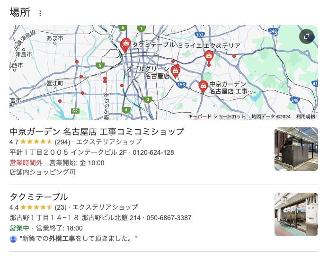Click the phone number 0120-624-128
Screen dimensions: 328x258
(153, 152)
